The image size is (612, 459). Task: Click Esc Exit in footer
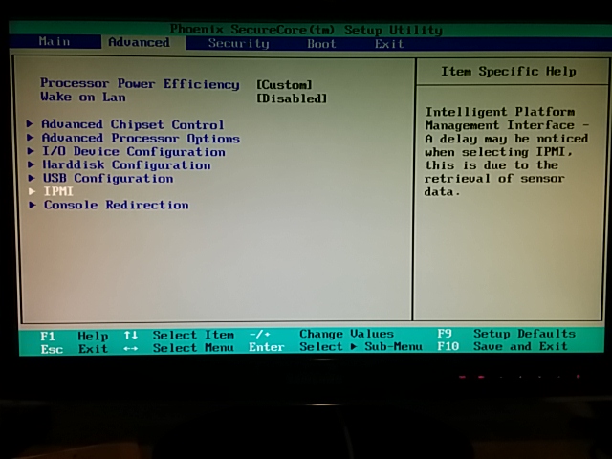tap(75, 348)
